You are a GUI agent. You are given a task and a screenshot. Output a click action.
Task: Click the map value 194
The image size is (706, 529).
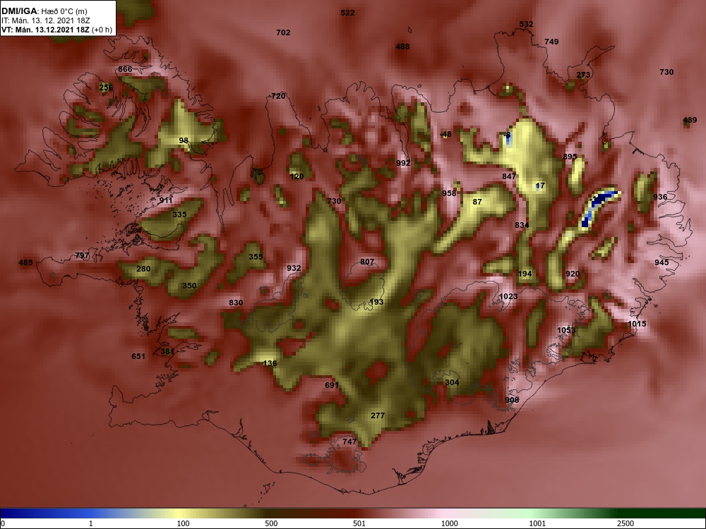525,274
